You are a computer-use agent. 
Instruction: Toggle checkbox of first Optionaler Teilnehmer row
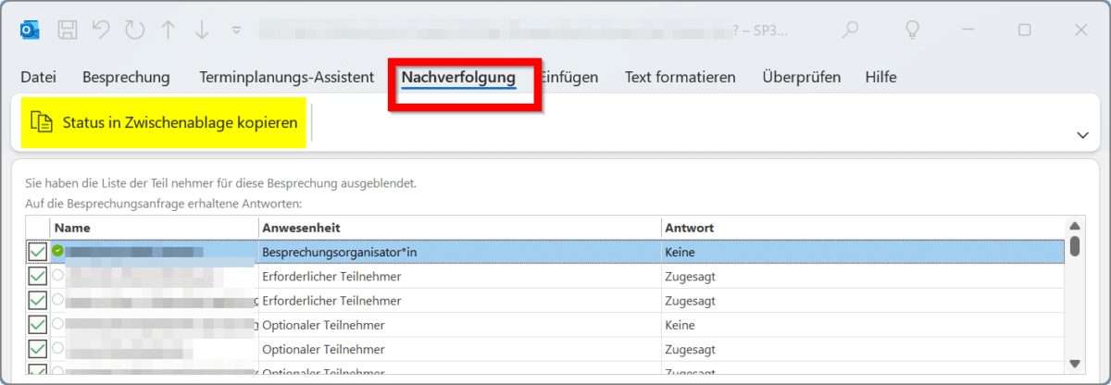click(37, 325)
